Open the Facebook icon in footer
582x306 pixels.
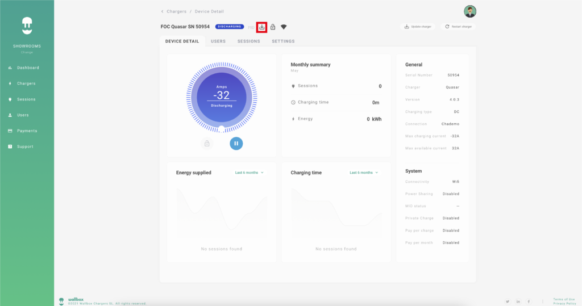point(529,301)
